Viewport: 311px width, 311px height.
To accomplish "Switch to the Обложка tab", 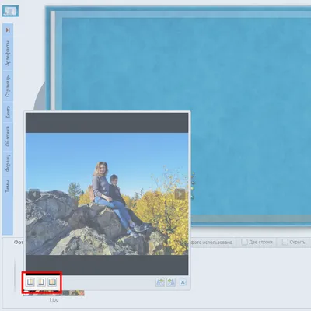I will pos(8,136).
